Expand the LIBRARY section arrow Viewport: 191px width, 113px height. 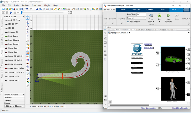tap(112, 23)
